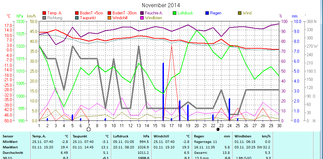Click the Regentage: 11 cell
The height and width of the screenshot is (159, 323).
[205, 142]
